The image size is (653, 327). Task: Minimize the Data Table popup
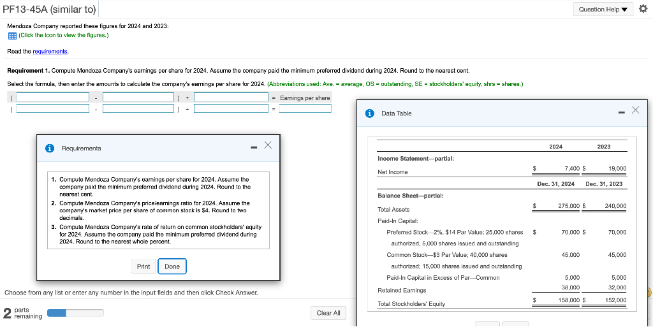coord(620,112)
